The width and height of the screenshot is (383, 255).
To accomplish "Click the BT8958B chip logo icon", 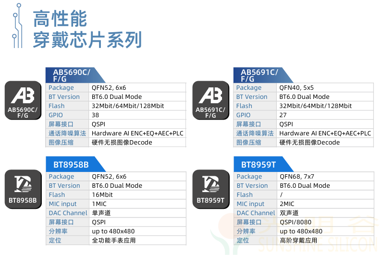I will 23,189.
